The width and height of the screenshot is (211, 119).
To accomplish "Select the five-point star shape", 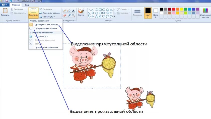I will pyautogui.click(x=97, y=16).
